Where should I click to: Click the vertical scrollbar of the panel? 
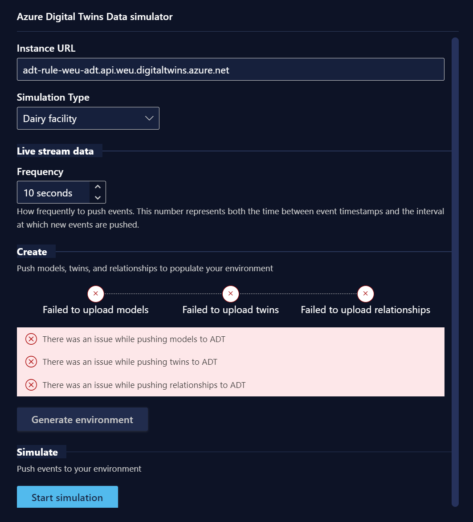point(455,272)
